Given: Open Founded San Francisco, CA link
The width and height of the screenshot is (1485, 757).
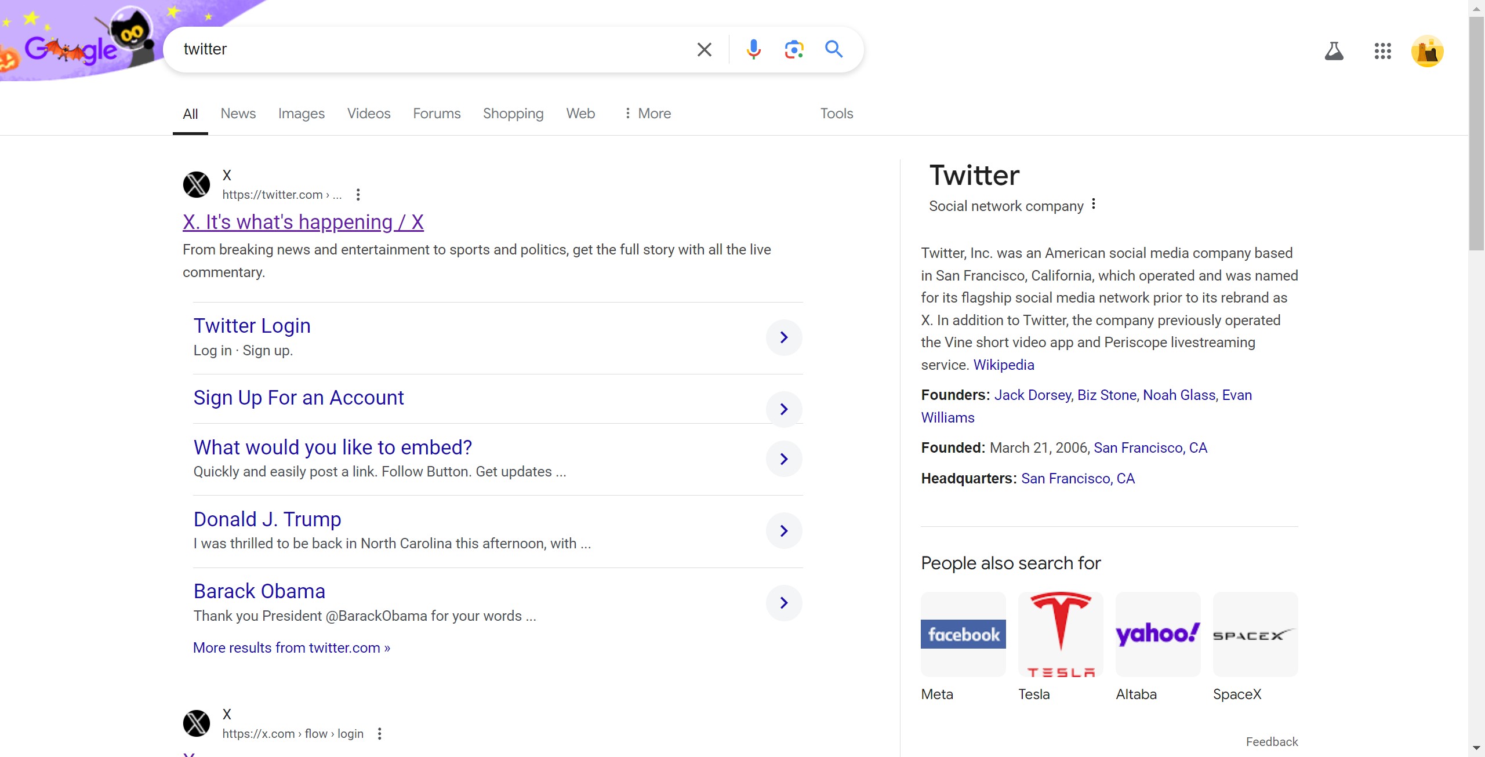Looking at the screenshot, I should coord(1150,448).
